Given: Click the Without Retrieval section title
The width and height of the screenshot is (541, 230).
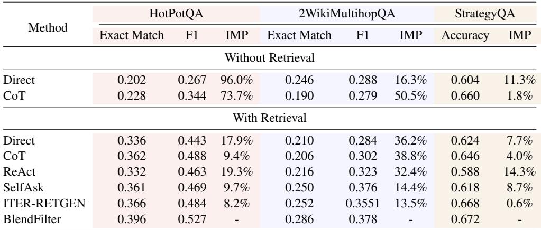Looking at the screenshot, I should point(269,57).
